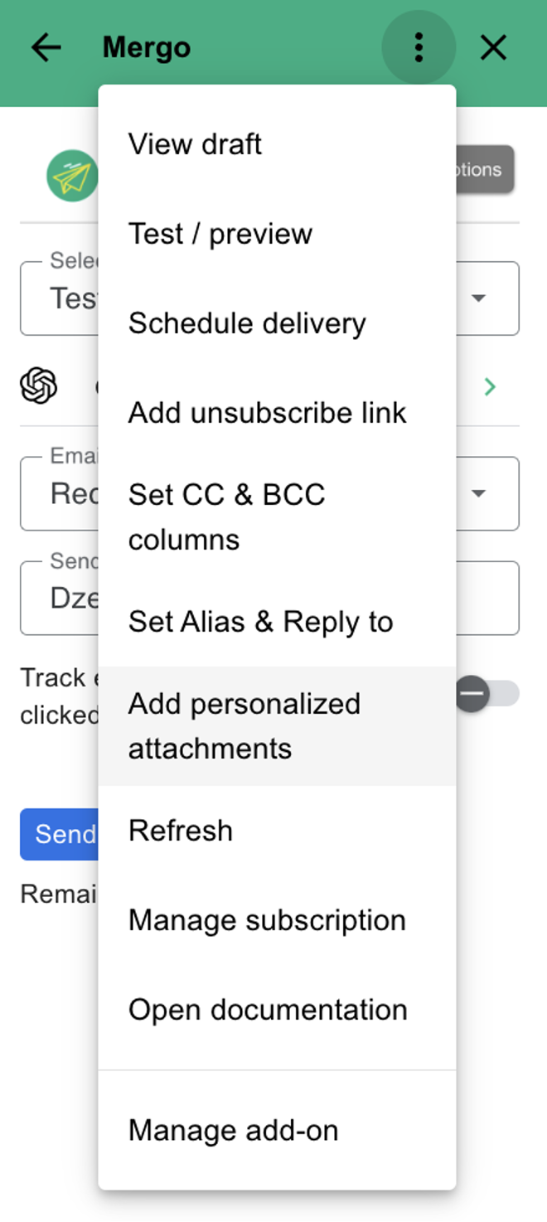Open the three-dot overflow menu

[419, 47]
